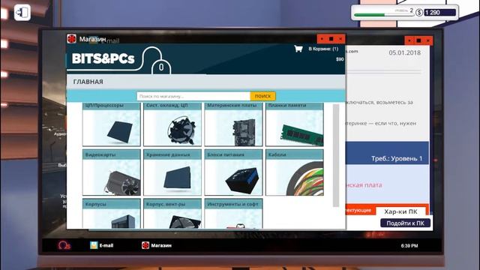Open the Корпусы category

point(112,214)
